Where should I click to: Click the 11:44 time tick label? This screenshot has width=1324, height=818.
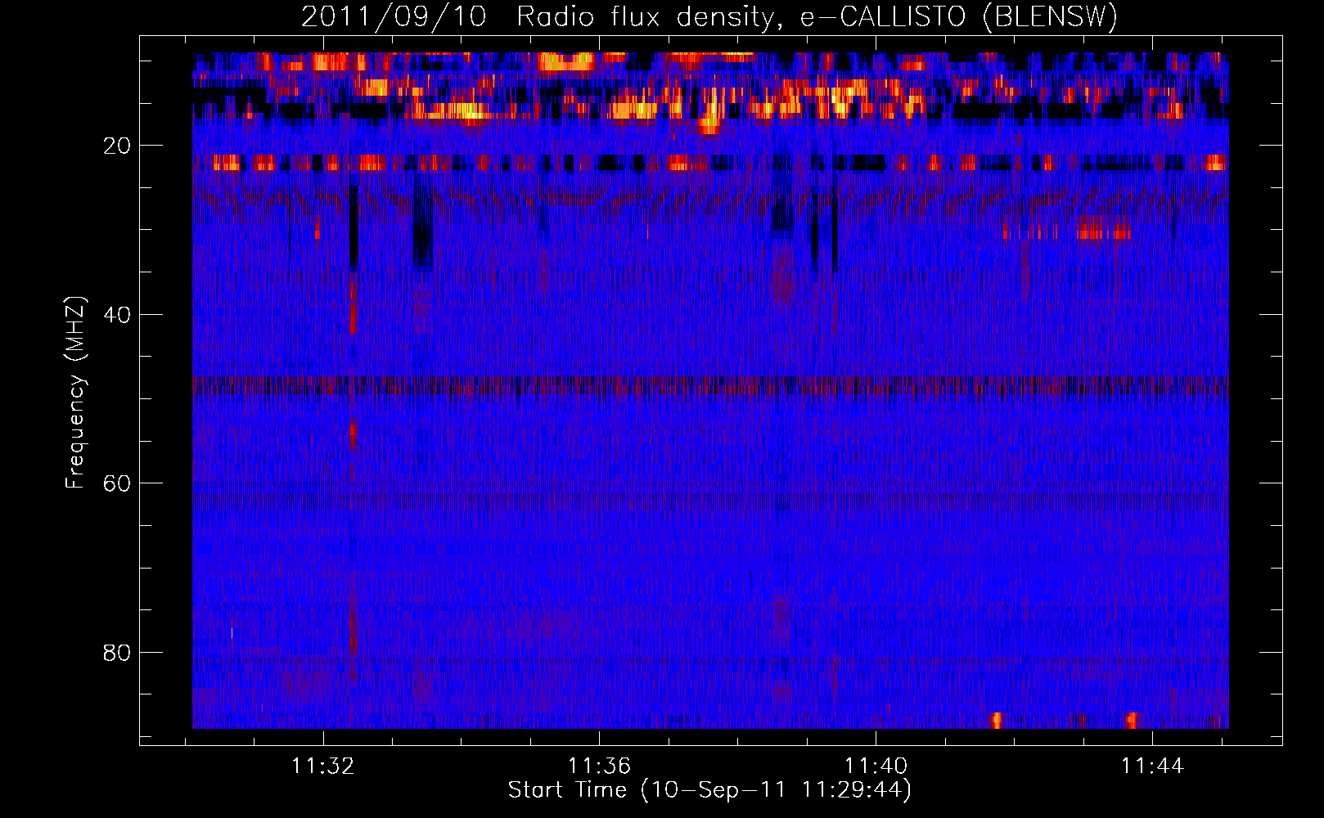click(1152, 766)
